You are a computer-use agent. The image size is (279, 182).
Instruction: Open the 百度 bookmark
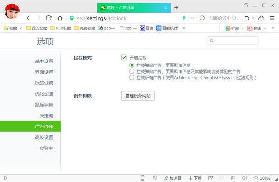pyautogui.click(x=146, y=28)
